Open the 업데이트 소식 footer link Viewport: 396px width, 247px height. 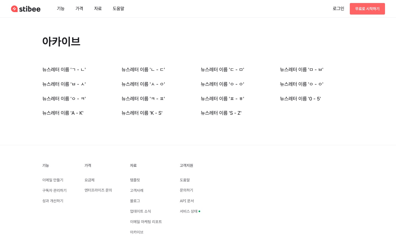click(141, 211)
